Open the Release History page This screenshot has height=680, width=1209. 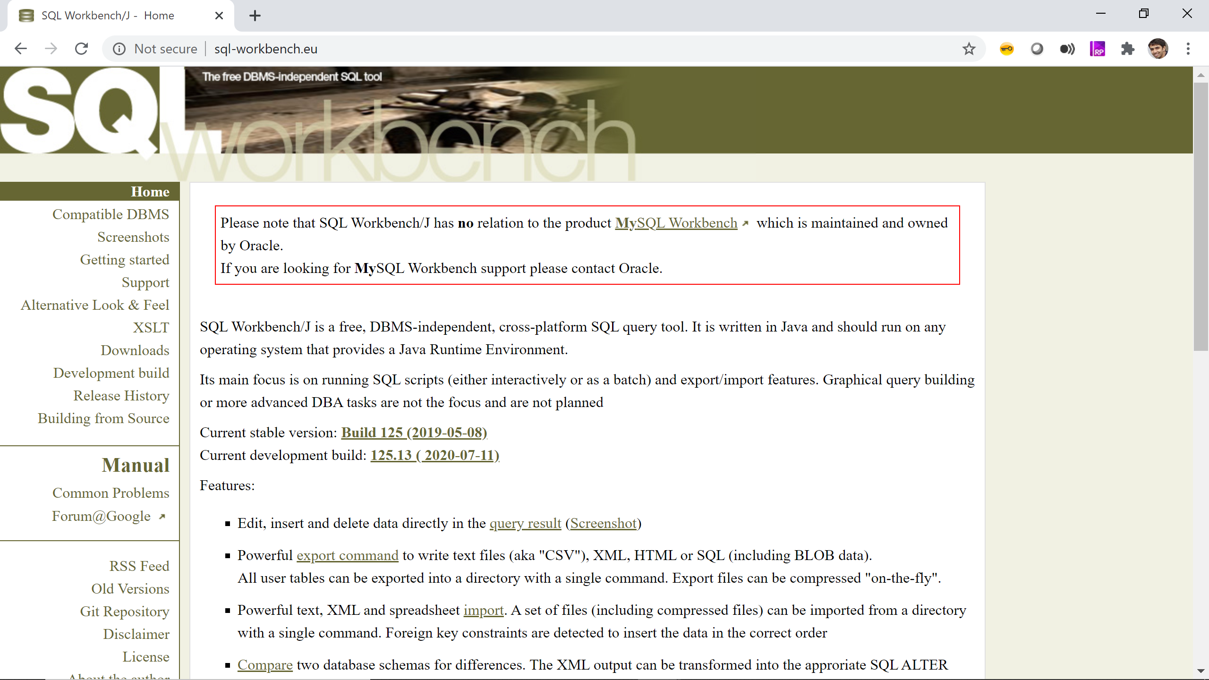click(121, 396)
